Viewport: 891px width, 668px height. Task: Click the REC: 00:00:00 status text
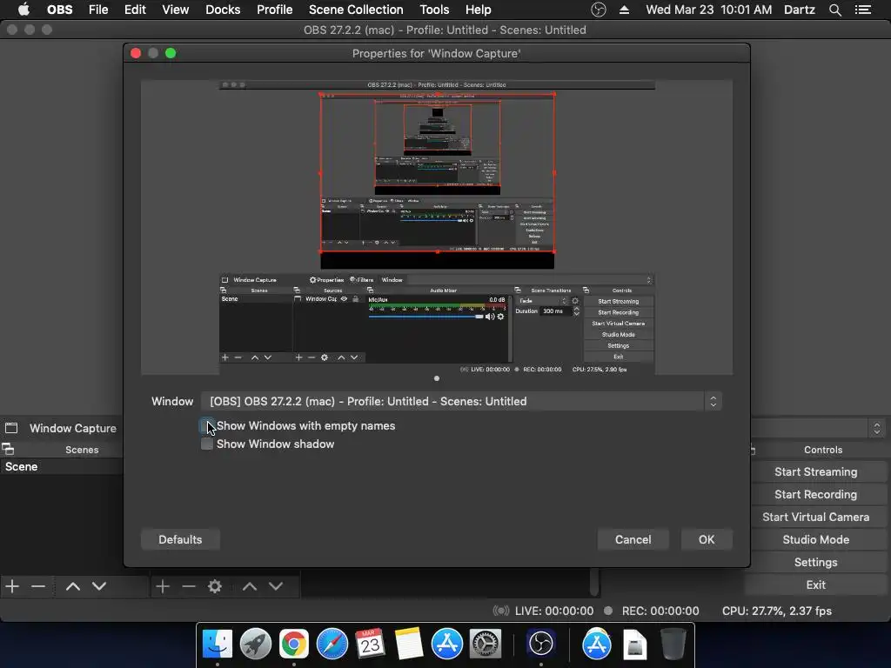tap(660, 611)
